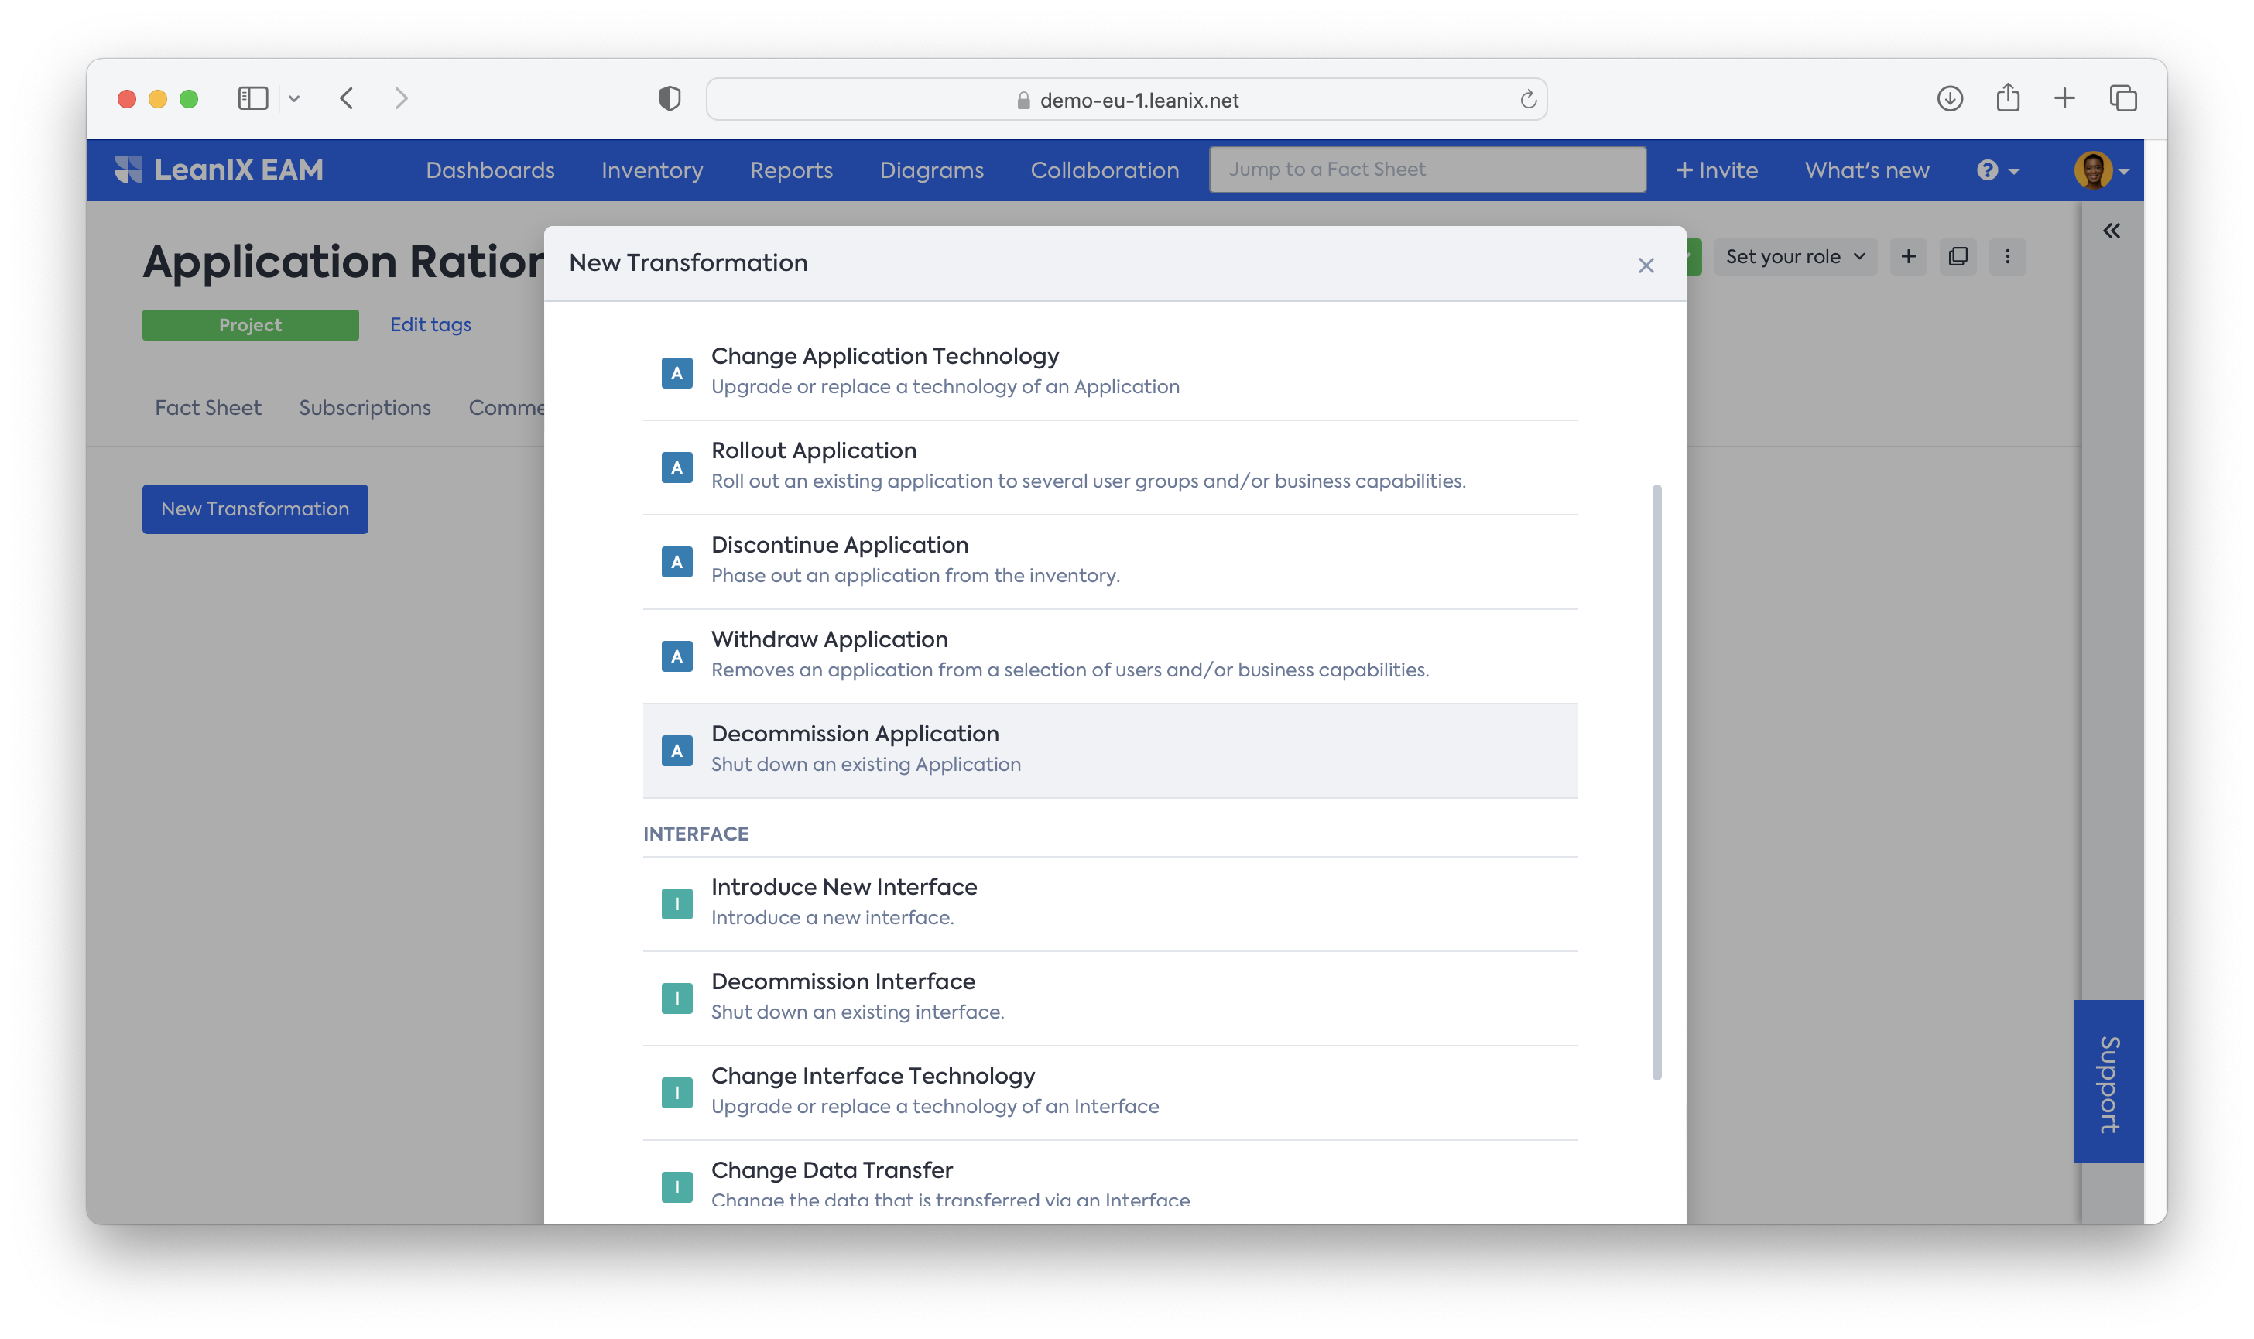Switch to the Subscriptions tab
This screenshot has width=2254, height=1339.
pos(365,408)
